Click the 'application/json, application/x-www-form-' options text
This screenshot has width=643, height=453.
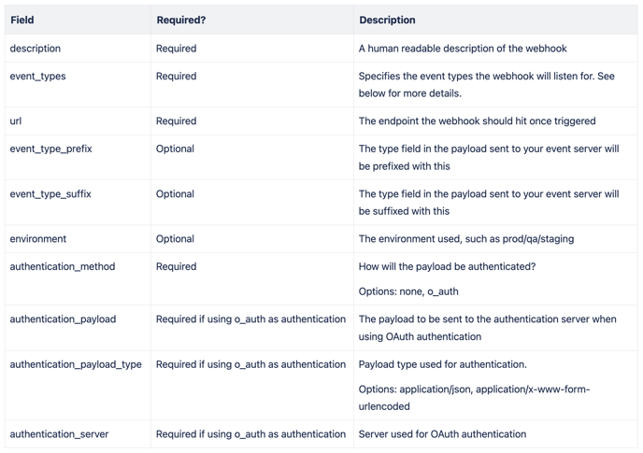point(494,389)
